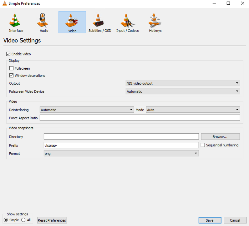Image resolution: width=249 pixels, height=226 pixels.
Task: Expand the Deinterlacing Automatic dropdown
Action: 87,110
